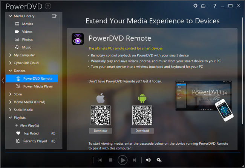
Task: Click My Computer label
Action: pos(24,55)
